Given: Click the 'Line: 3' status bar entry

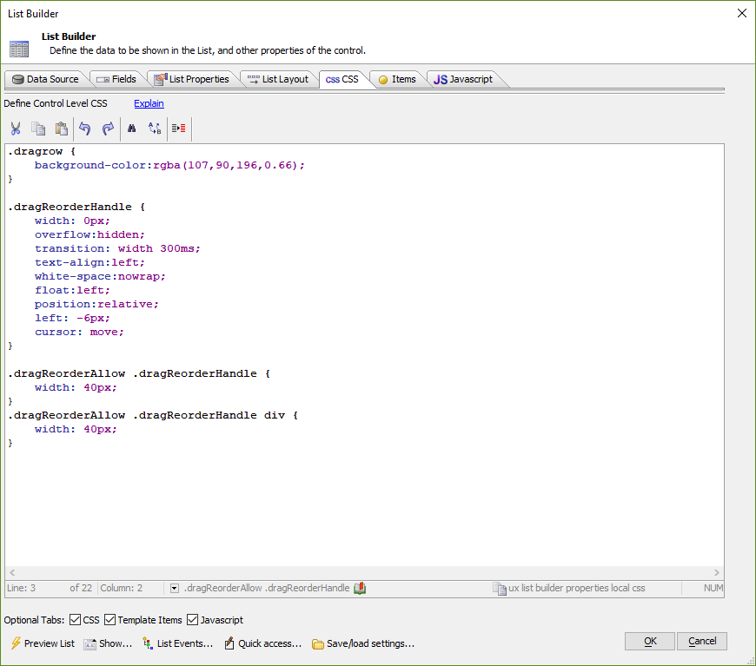Looking at the screenshot, I should (21, 588).
